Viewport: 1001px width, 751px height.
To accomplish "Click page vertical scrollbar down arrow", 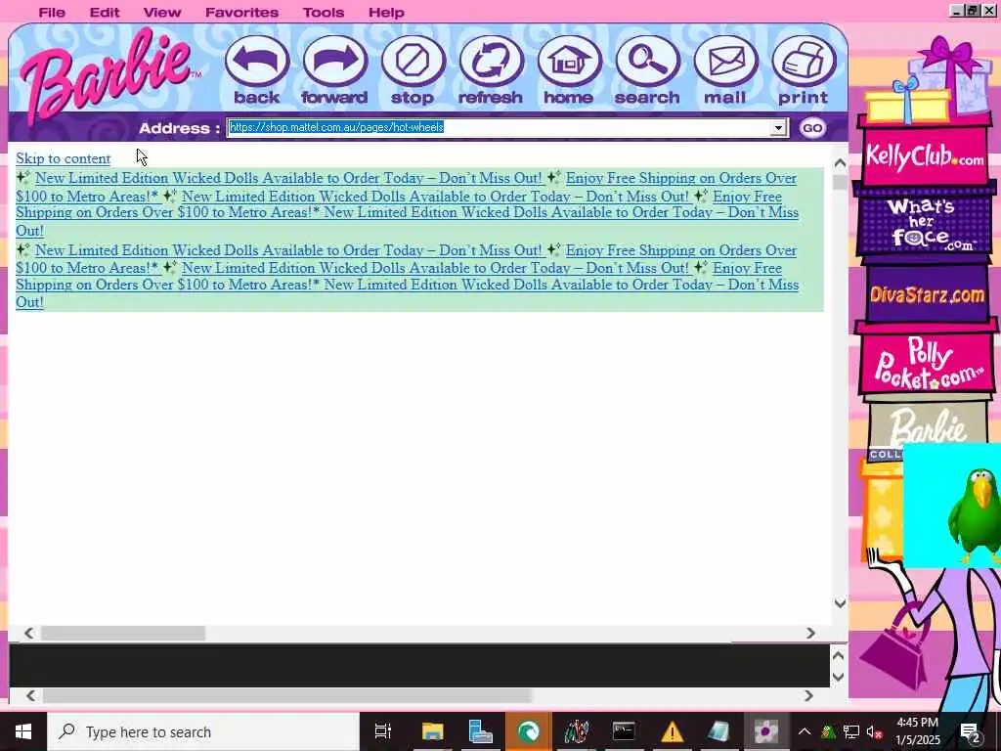I will click(840, 603).
